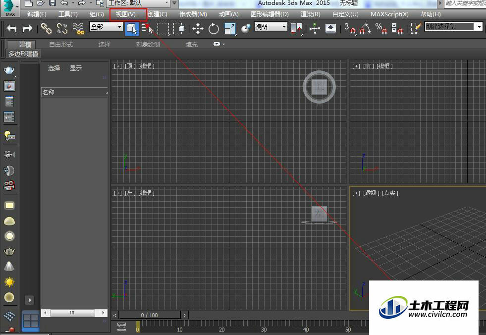The width and height of the screenshot is (486, 335).
Task: Click the open folder icon in title bar
Action: pyautogui.click(x=41, y=3)
